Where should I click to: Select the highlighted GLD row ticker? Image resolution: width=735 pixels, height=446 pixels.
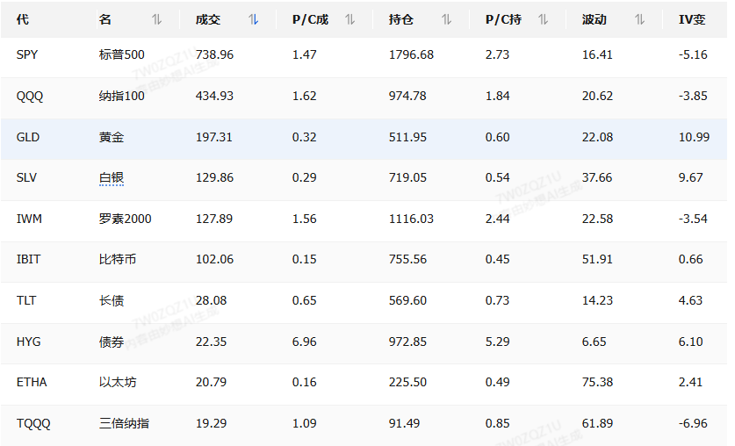28,137
